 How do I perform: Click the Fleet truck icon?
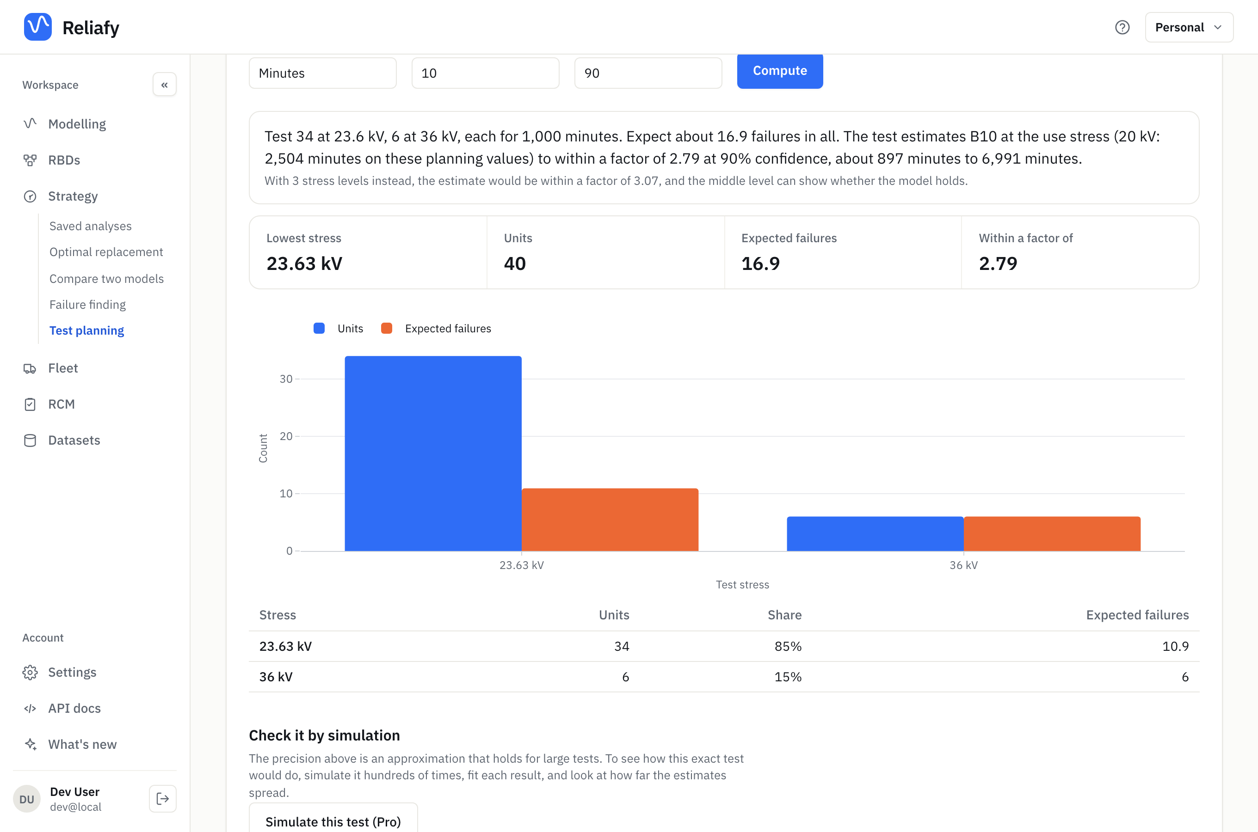click(30, 368)
